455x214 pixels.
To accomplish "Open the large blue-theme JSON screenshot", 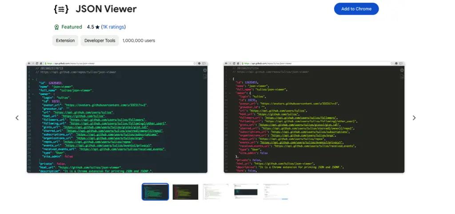I will pyautogui.click(x=117, y=117).
